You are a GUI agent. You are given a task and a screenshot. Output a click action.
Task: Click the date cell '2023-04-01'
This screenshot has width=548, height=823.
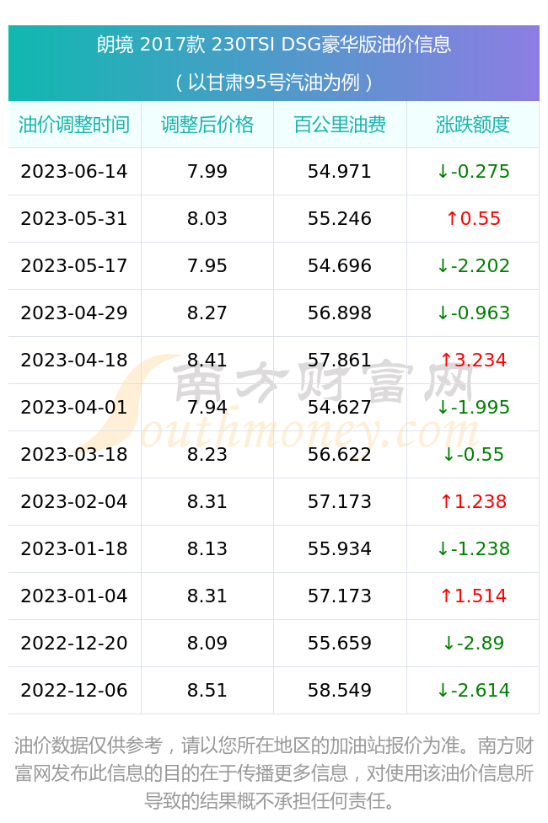[x=74, y=408]
